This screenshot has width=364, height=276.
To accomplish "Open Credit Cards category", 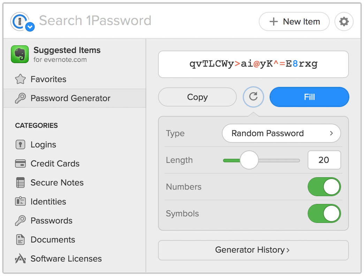I will (x=20, y=163).
